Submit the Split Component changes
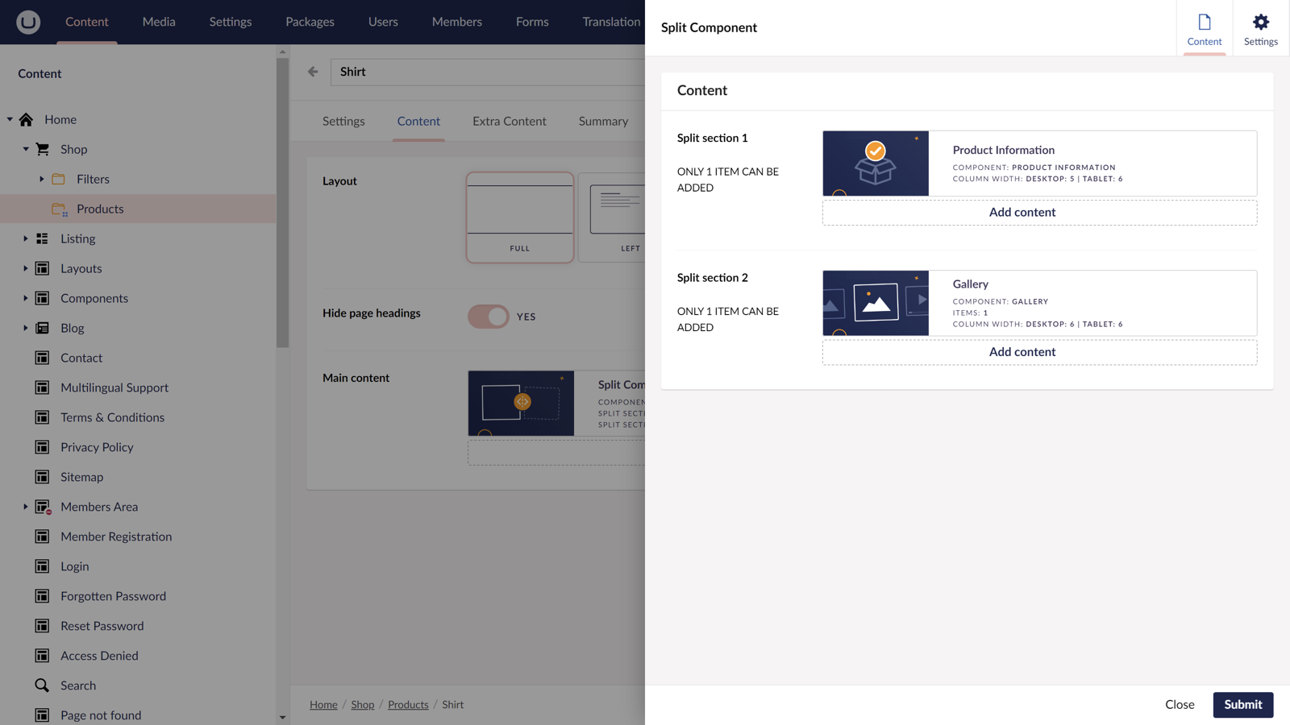The width and height of the screenshot is (1290, 725). tap(1242, 704)
